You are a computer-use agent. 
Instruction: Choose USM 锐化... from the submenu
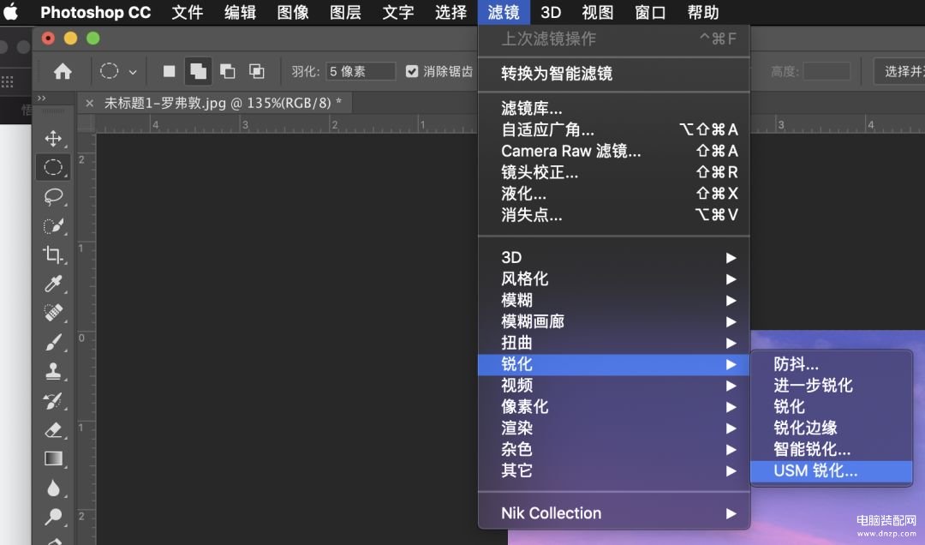[x=831, y=470]
